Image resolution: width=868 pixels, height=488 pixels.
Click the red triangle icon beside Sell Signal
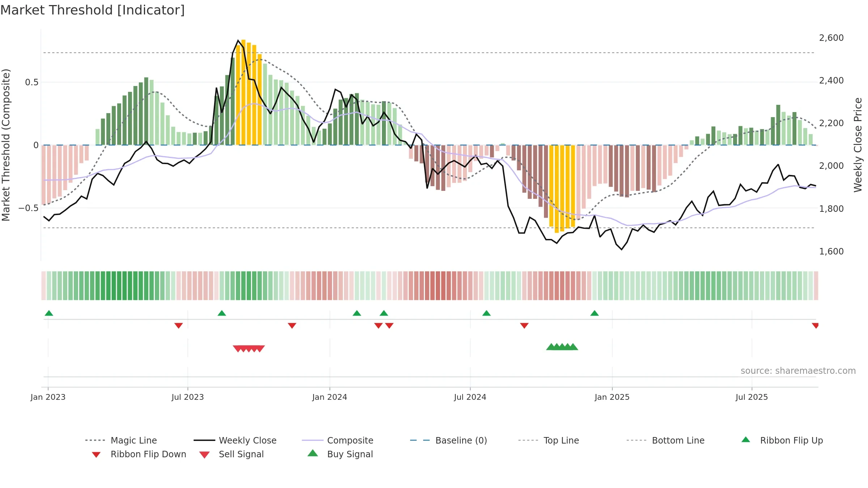click(x=204, y=455)
